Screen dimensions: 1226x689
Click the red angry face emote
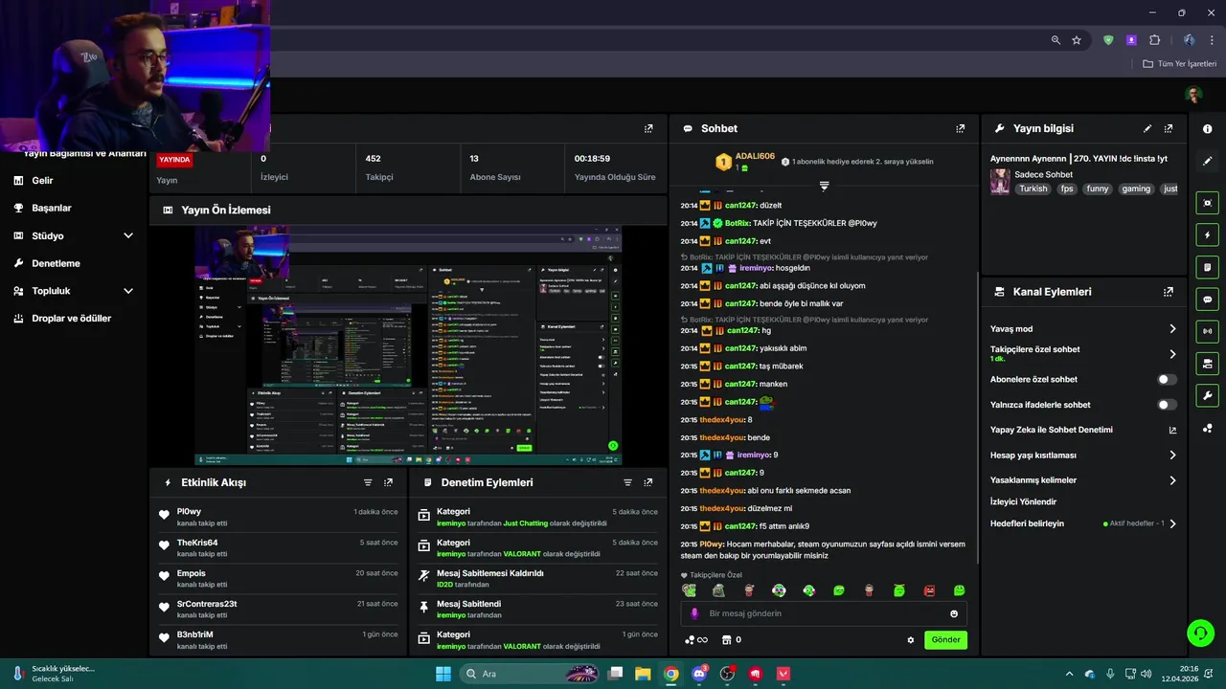point(929,590)
